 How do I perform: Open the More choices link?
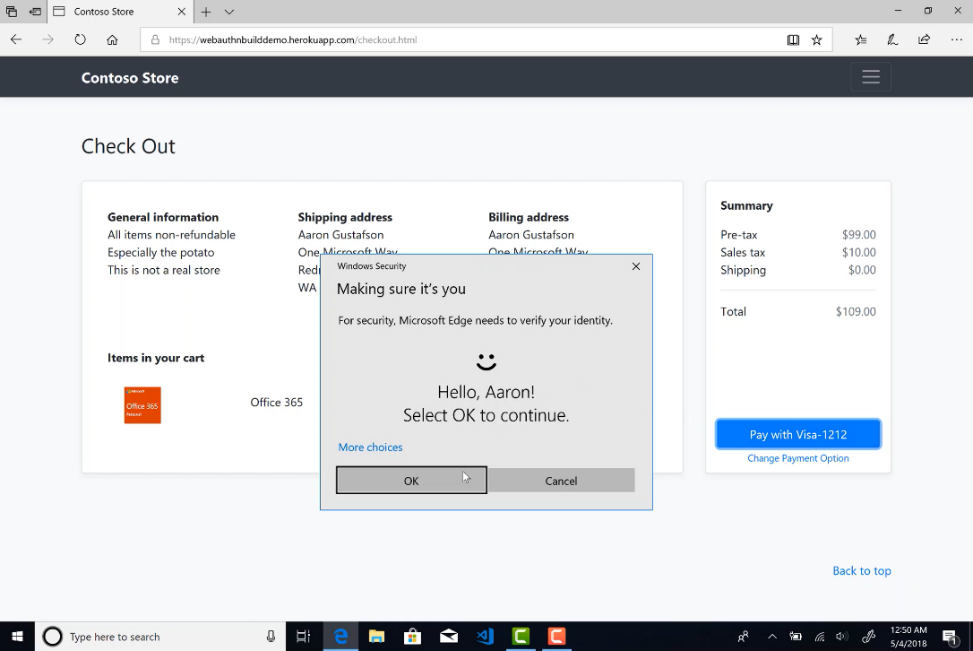[370, 447]
